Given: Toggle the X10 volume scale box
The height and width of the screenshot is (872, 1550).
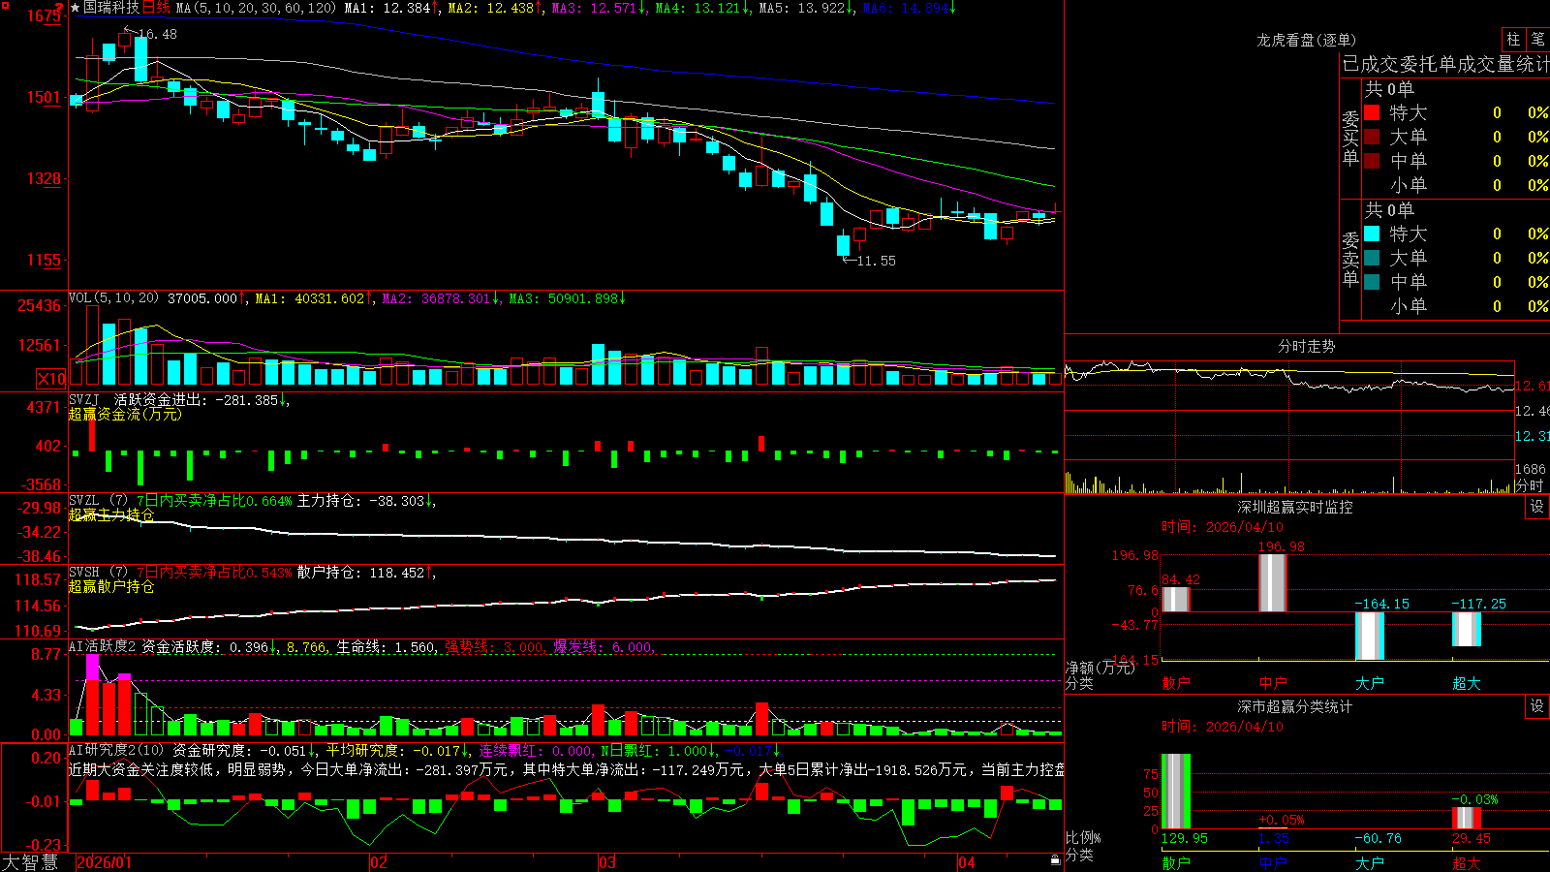Looking at the screenshot, I should click(x=51, y=379).
